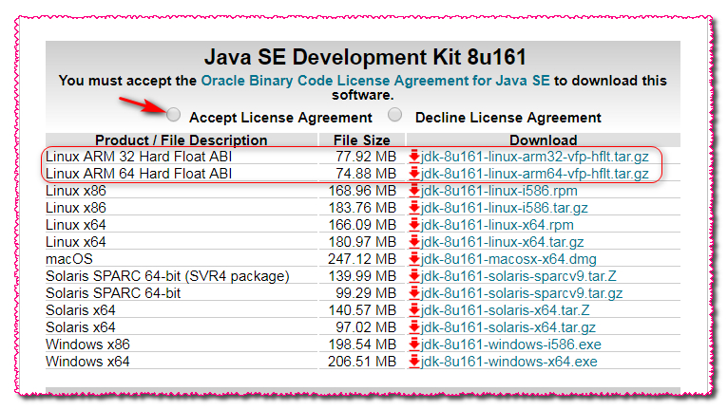Screen dimensions: 728x410
Task: Click the Product / File Description column header
Action: pos(182,140)
